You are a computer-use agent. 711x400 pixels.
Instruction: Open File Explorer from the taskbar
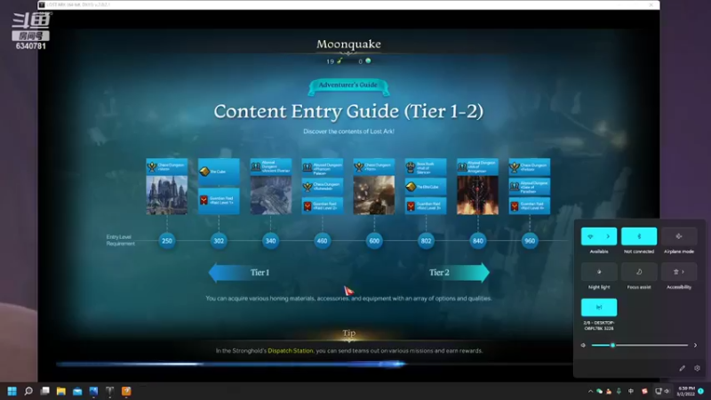click(61, 391)
